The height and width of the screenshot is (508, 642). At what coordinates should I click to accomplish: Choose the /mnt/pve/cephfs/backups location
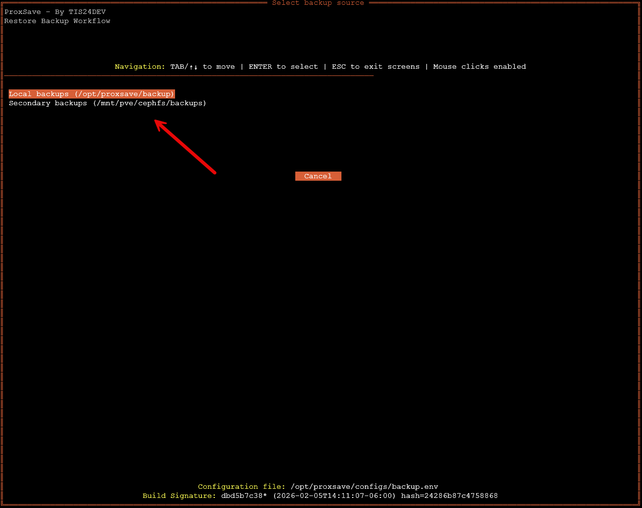(150, 103)
